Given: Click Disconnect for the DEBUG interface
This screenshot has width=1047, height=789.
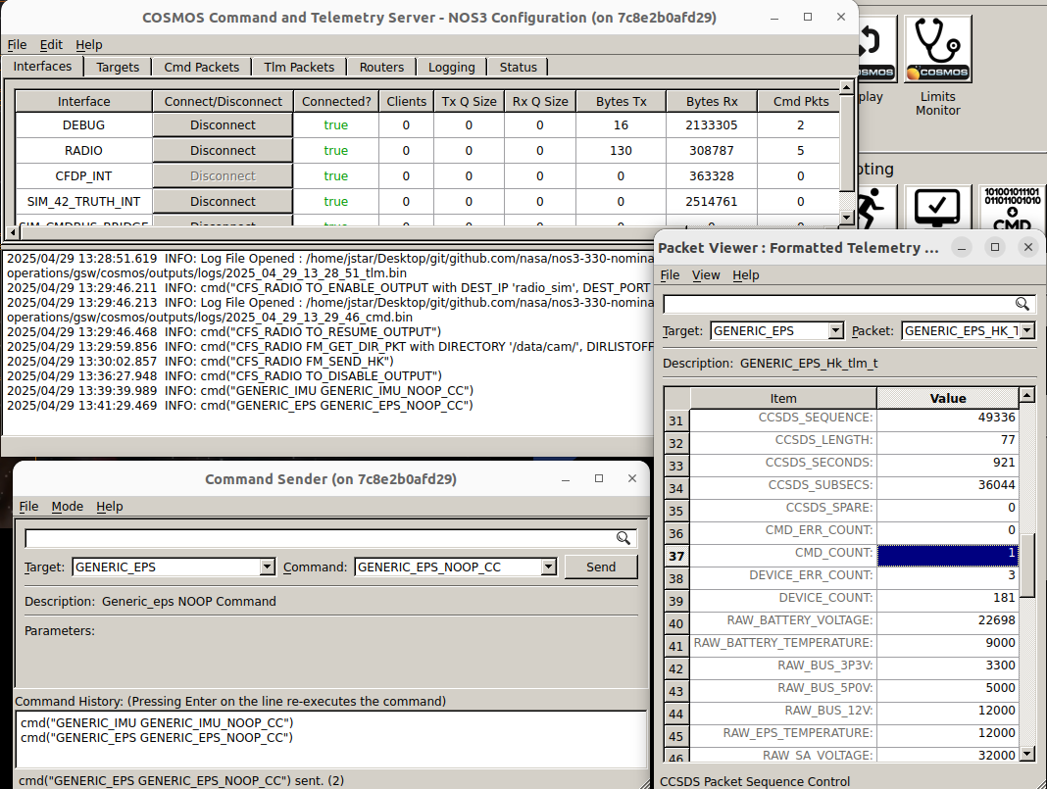Looking at the screenshot, I should coord(223,124).
